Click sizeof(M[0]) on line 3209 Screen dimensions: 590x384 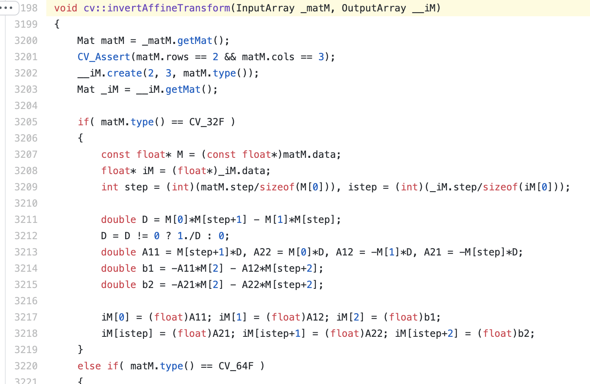coord(295,187)
